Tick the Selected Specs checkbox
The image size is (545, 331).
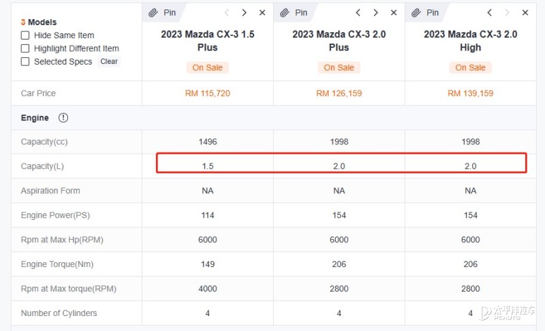click(25, 62)
